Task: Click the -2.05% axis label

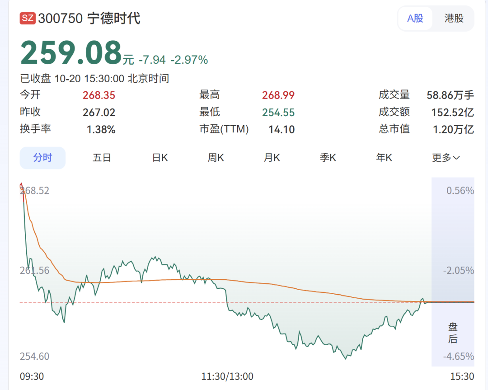Action: 459,270
